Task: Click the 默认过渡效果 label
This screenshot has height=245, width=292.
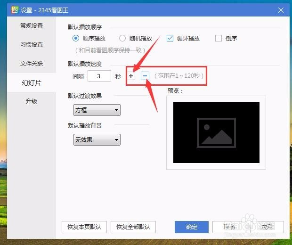Action: [85, 96]
